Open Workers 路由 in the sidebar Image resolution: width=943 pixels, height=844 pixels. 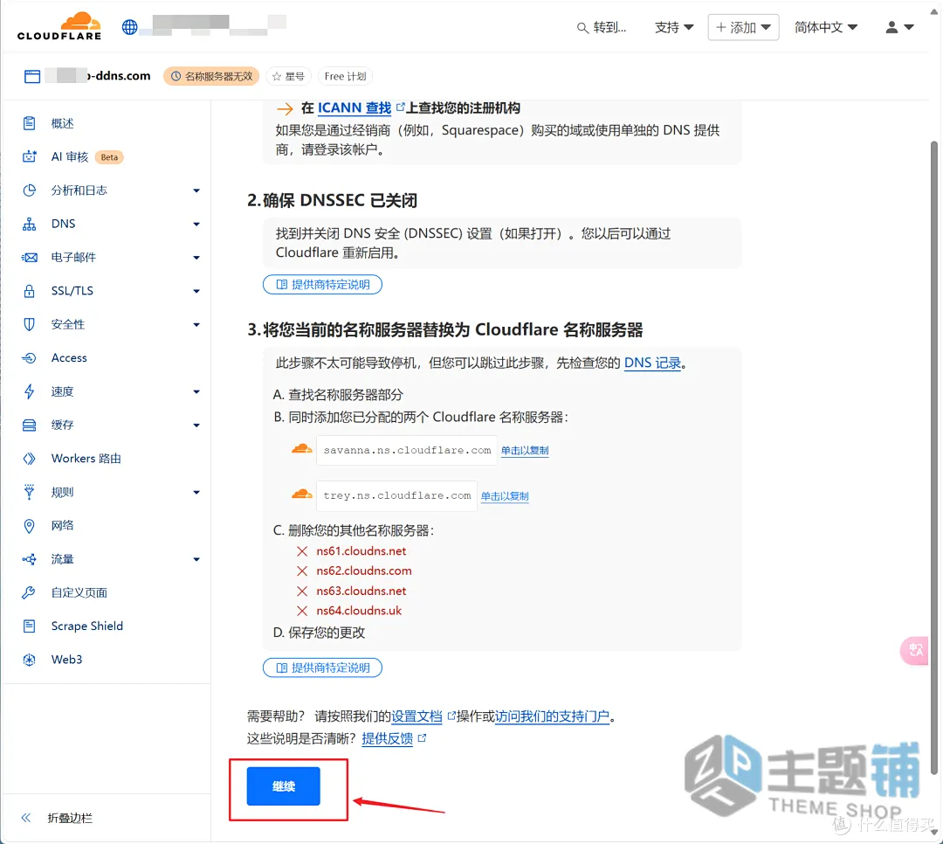(86, 459)
